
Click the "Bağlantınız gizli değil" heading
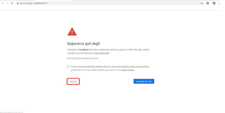[83, 44]
